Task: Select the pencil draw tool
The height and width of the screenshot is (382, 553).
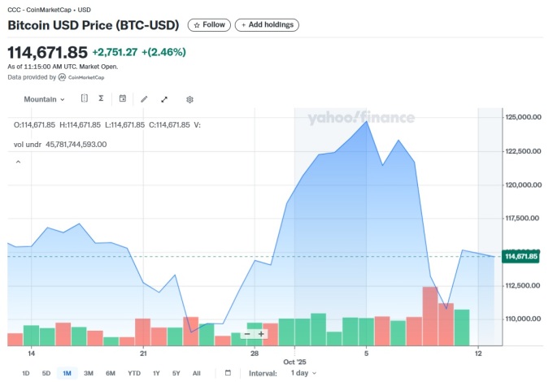Action: [x=144, y=99]
